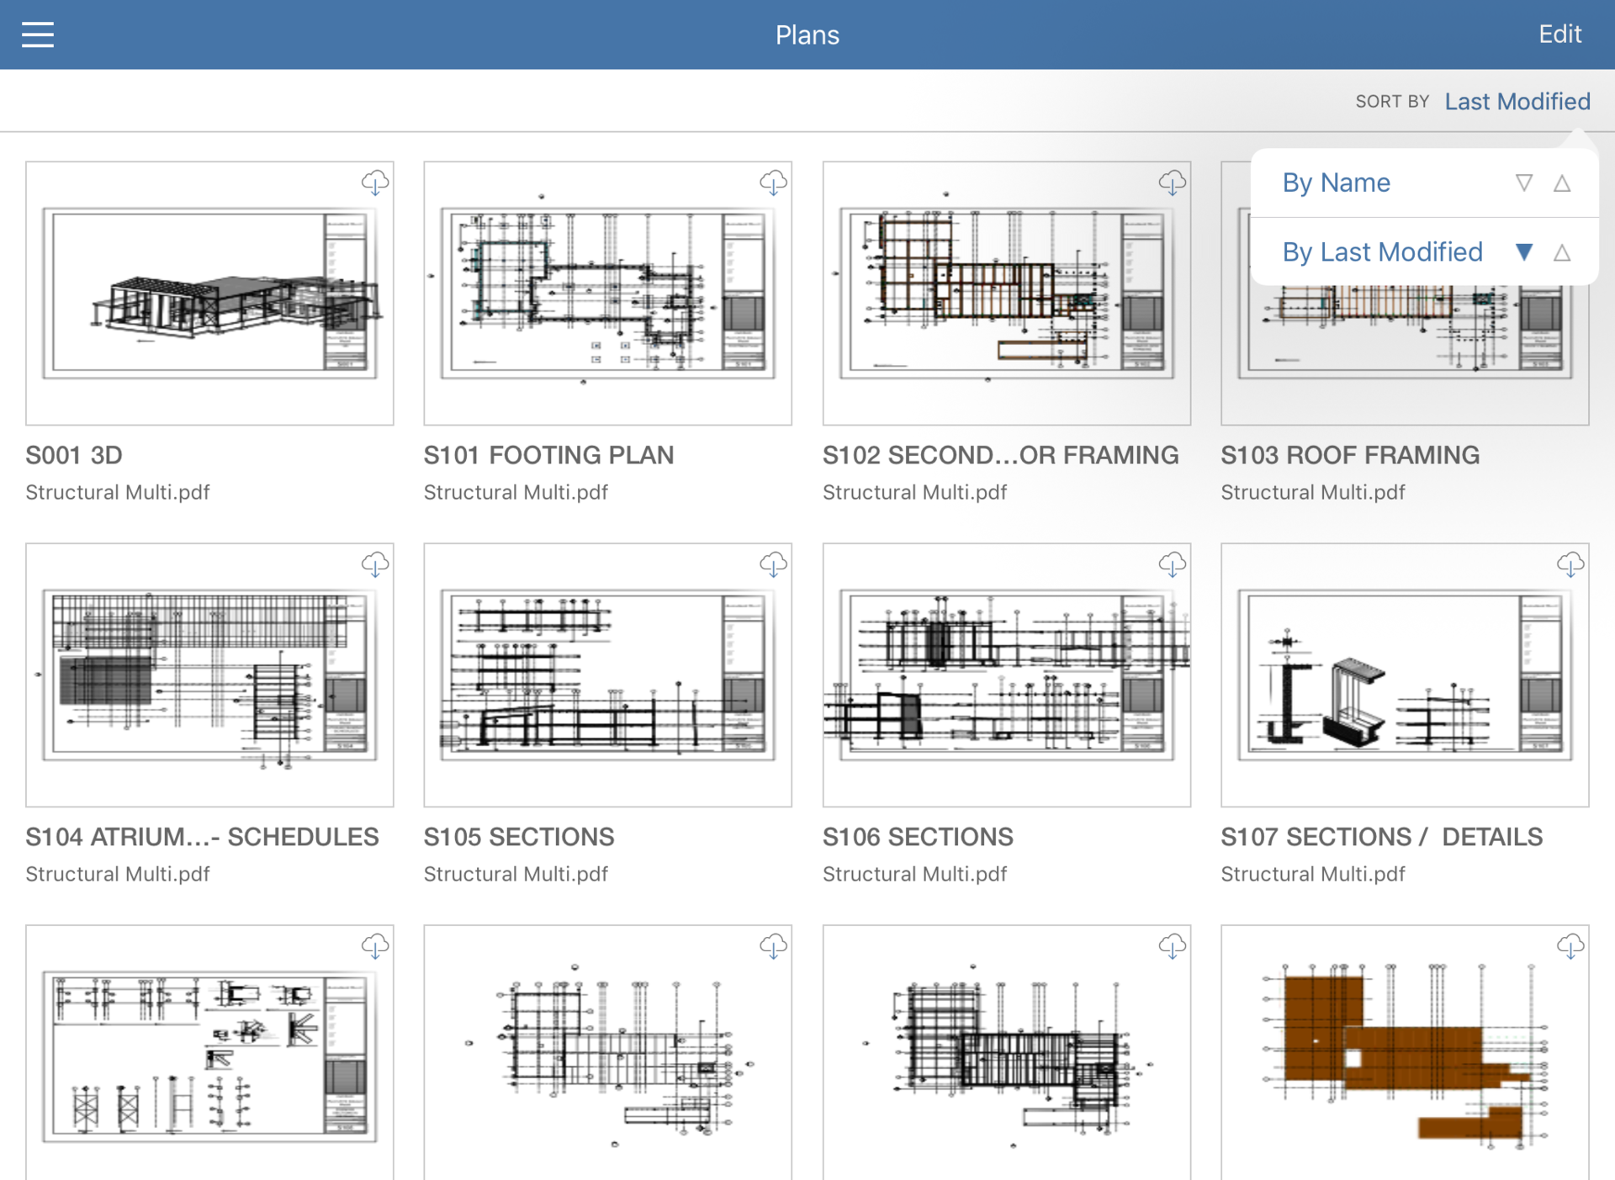1615x1180 pixels.
Task: Open the S107 Sections / Details thumbnail
Action: [x=1405, y=675]
